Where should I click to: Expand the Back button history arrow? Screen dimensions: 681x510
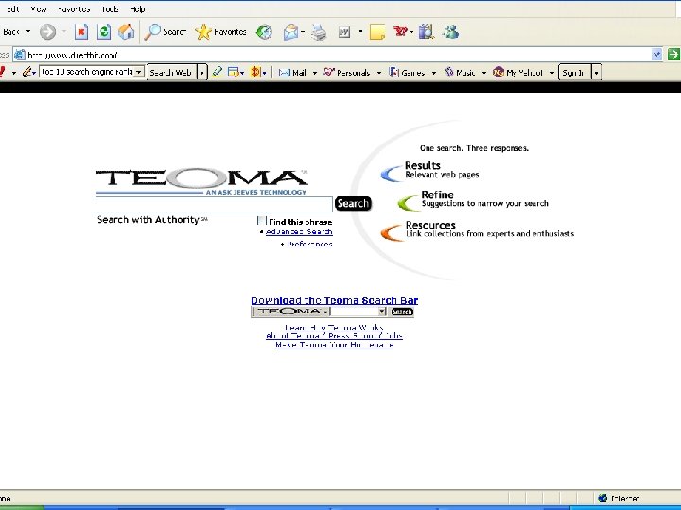[28, 32]
